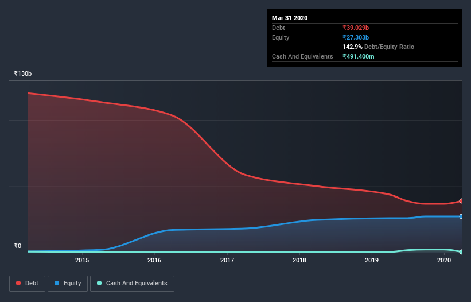Toggle the Cash And Equivalents legend button

(x=132, y=284)
